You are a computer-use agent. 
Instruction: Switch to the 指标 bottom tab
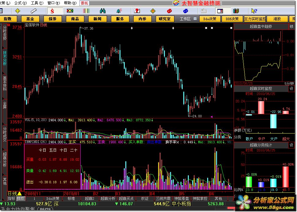(11, 199)
